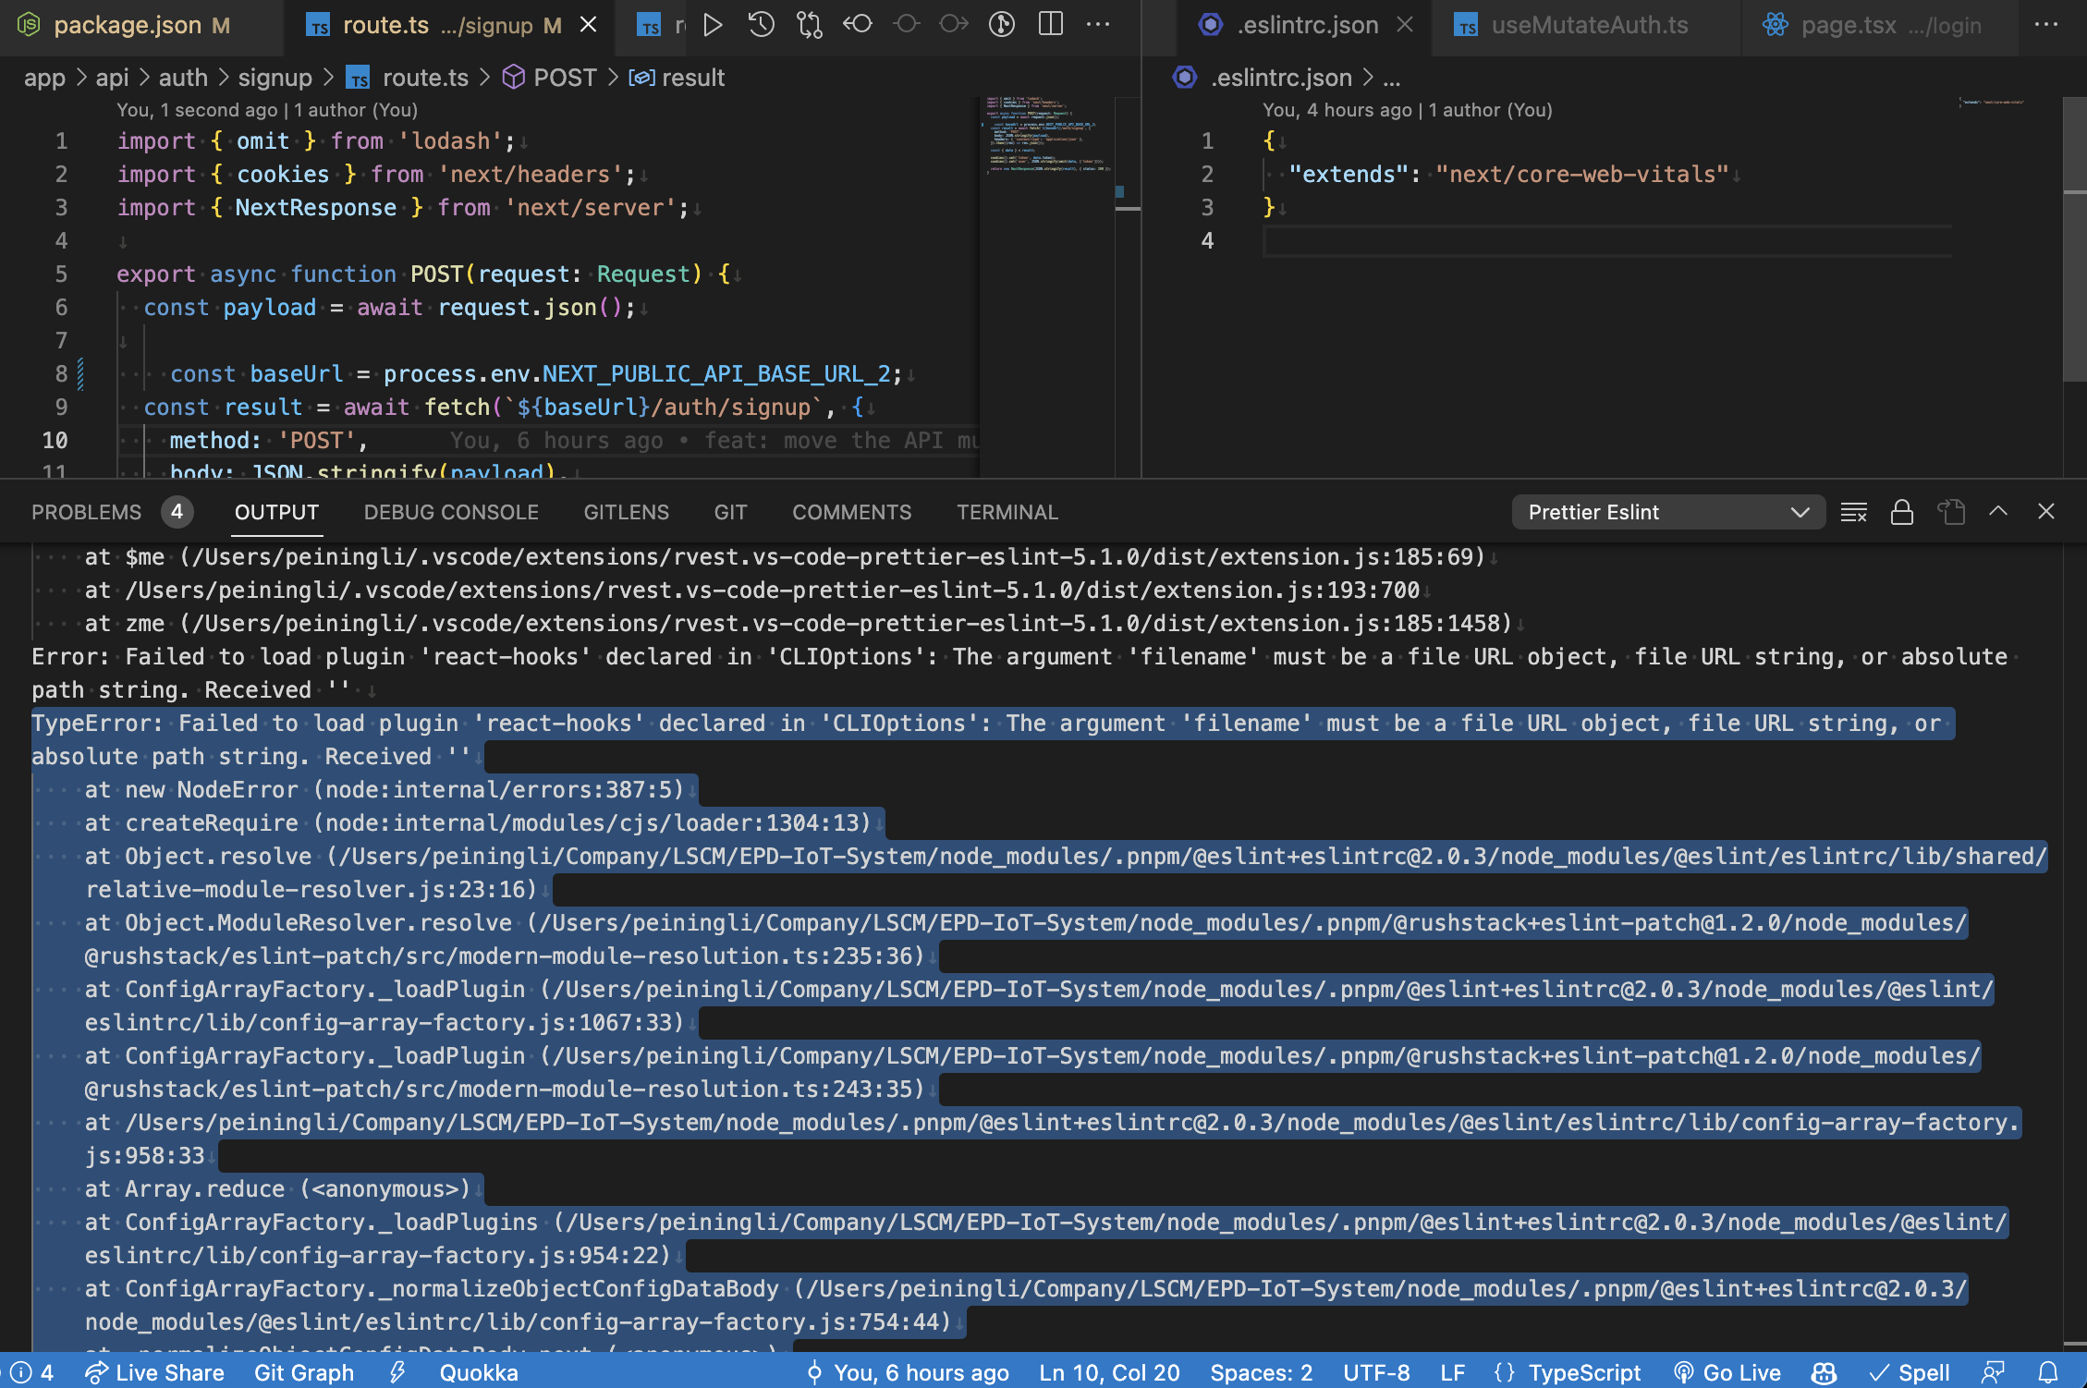Viewport: 2087px width, 1388px height.
Task: Open the Git Graph circular icon
Action: pyautogui.click(x=1002, y=25)
